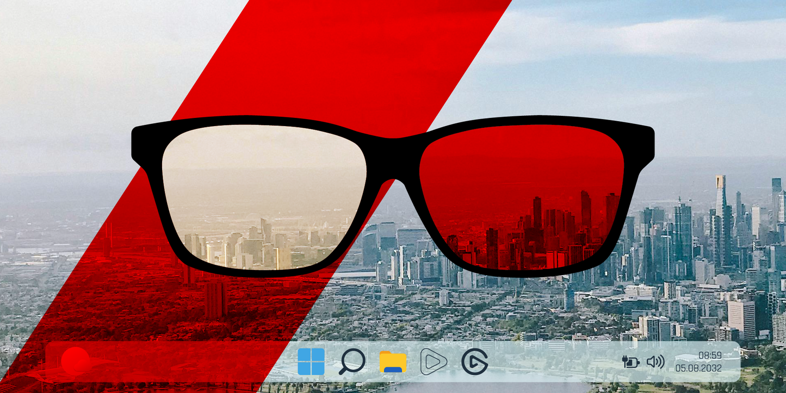
Task: Open the media player play icon
Action: point(434,361)
